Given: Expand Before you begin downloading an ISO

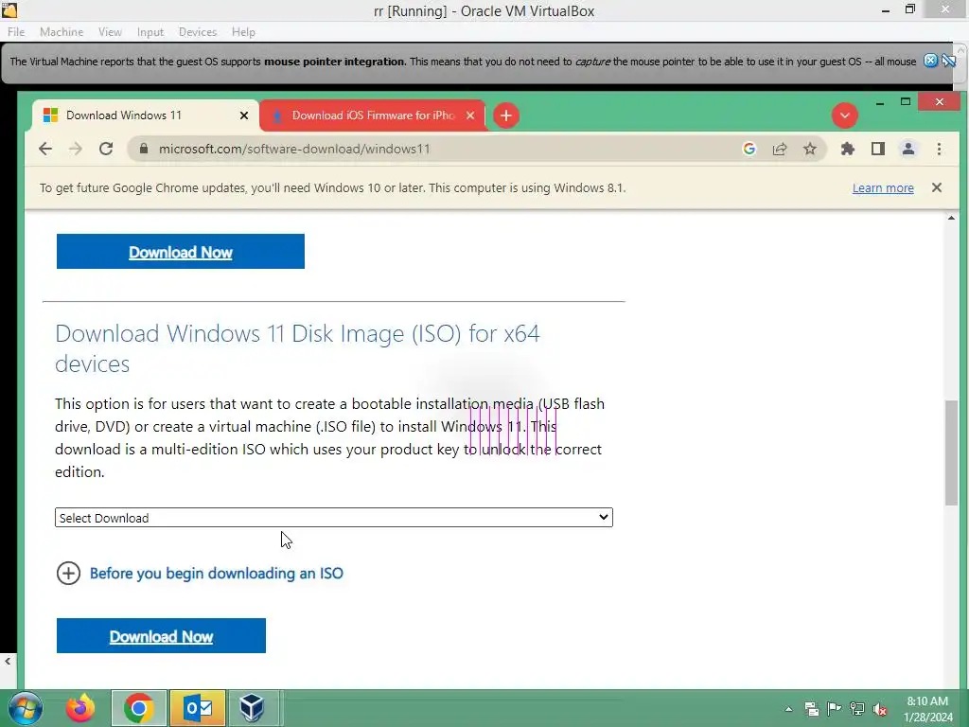Looking at the screenshot, I should [x=200, y=573].
